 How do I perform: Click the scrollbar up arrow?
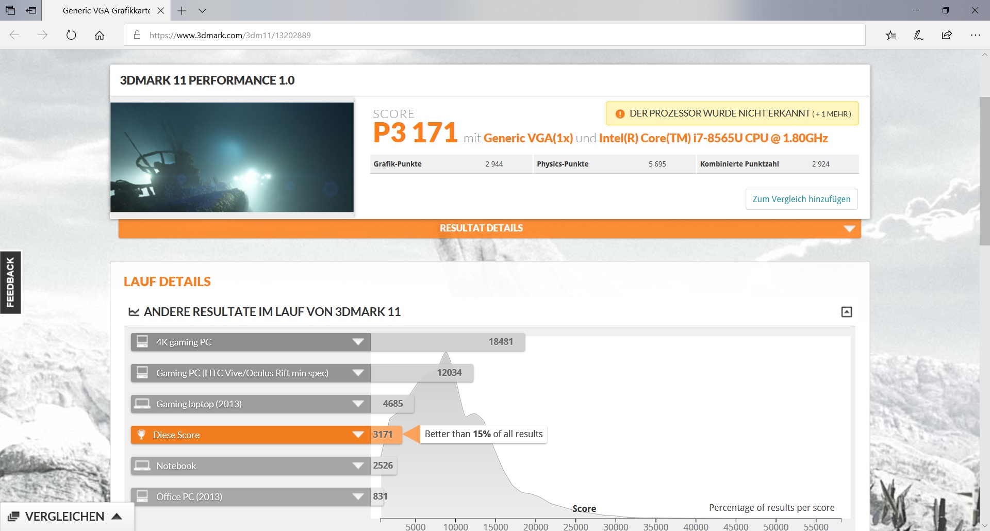tap(984, 54)
